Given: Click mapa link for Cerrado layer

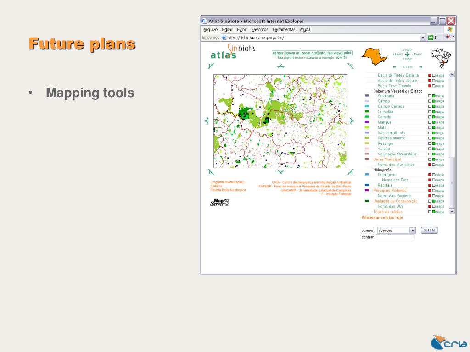Looking at the screenshot, I should coord(440,117).
